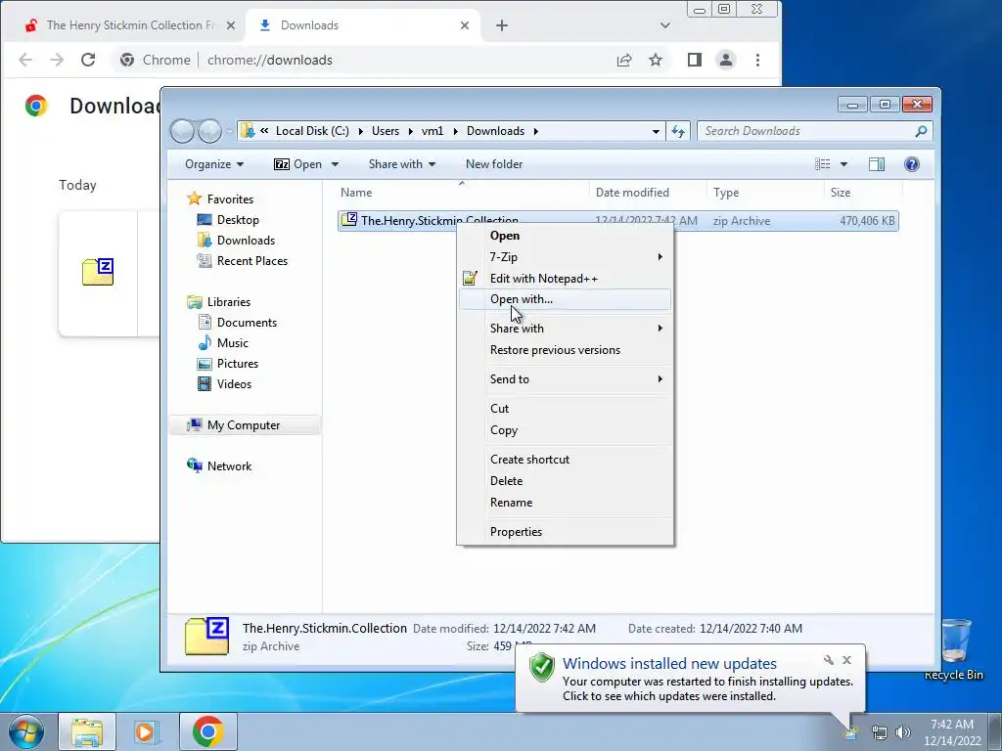1002x751 pixels.
Task: Expand the Open button dropdown arrow
Action: click(335, 164)
